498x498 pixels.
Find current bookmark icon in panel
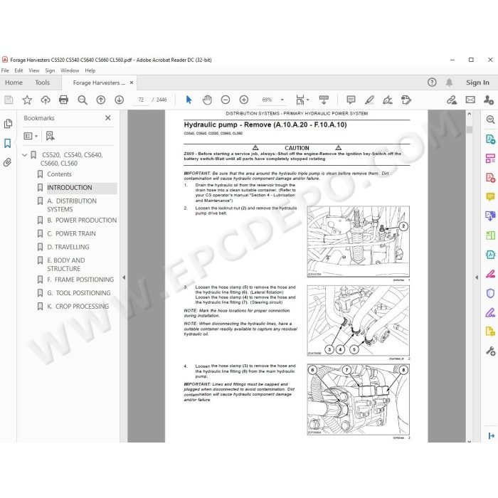(50, 136)
